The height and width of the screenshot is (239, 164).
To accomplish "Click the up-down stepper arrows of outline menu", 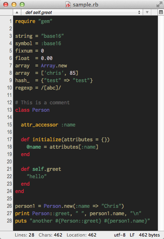I will [139, 12].
